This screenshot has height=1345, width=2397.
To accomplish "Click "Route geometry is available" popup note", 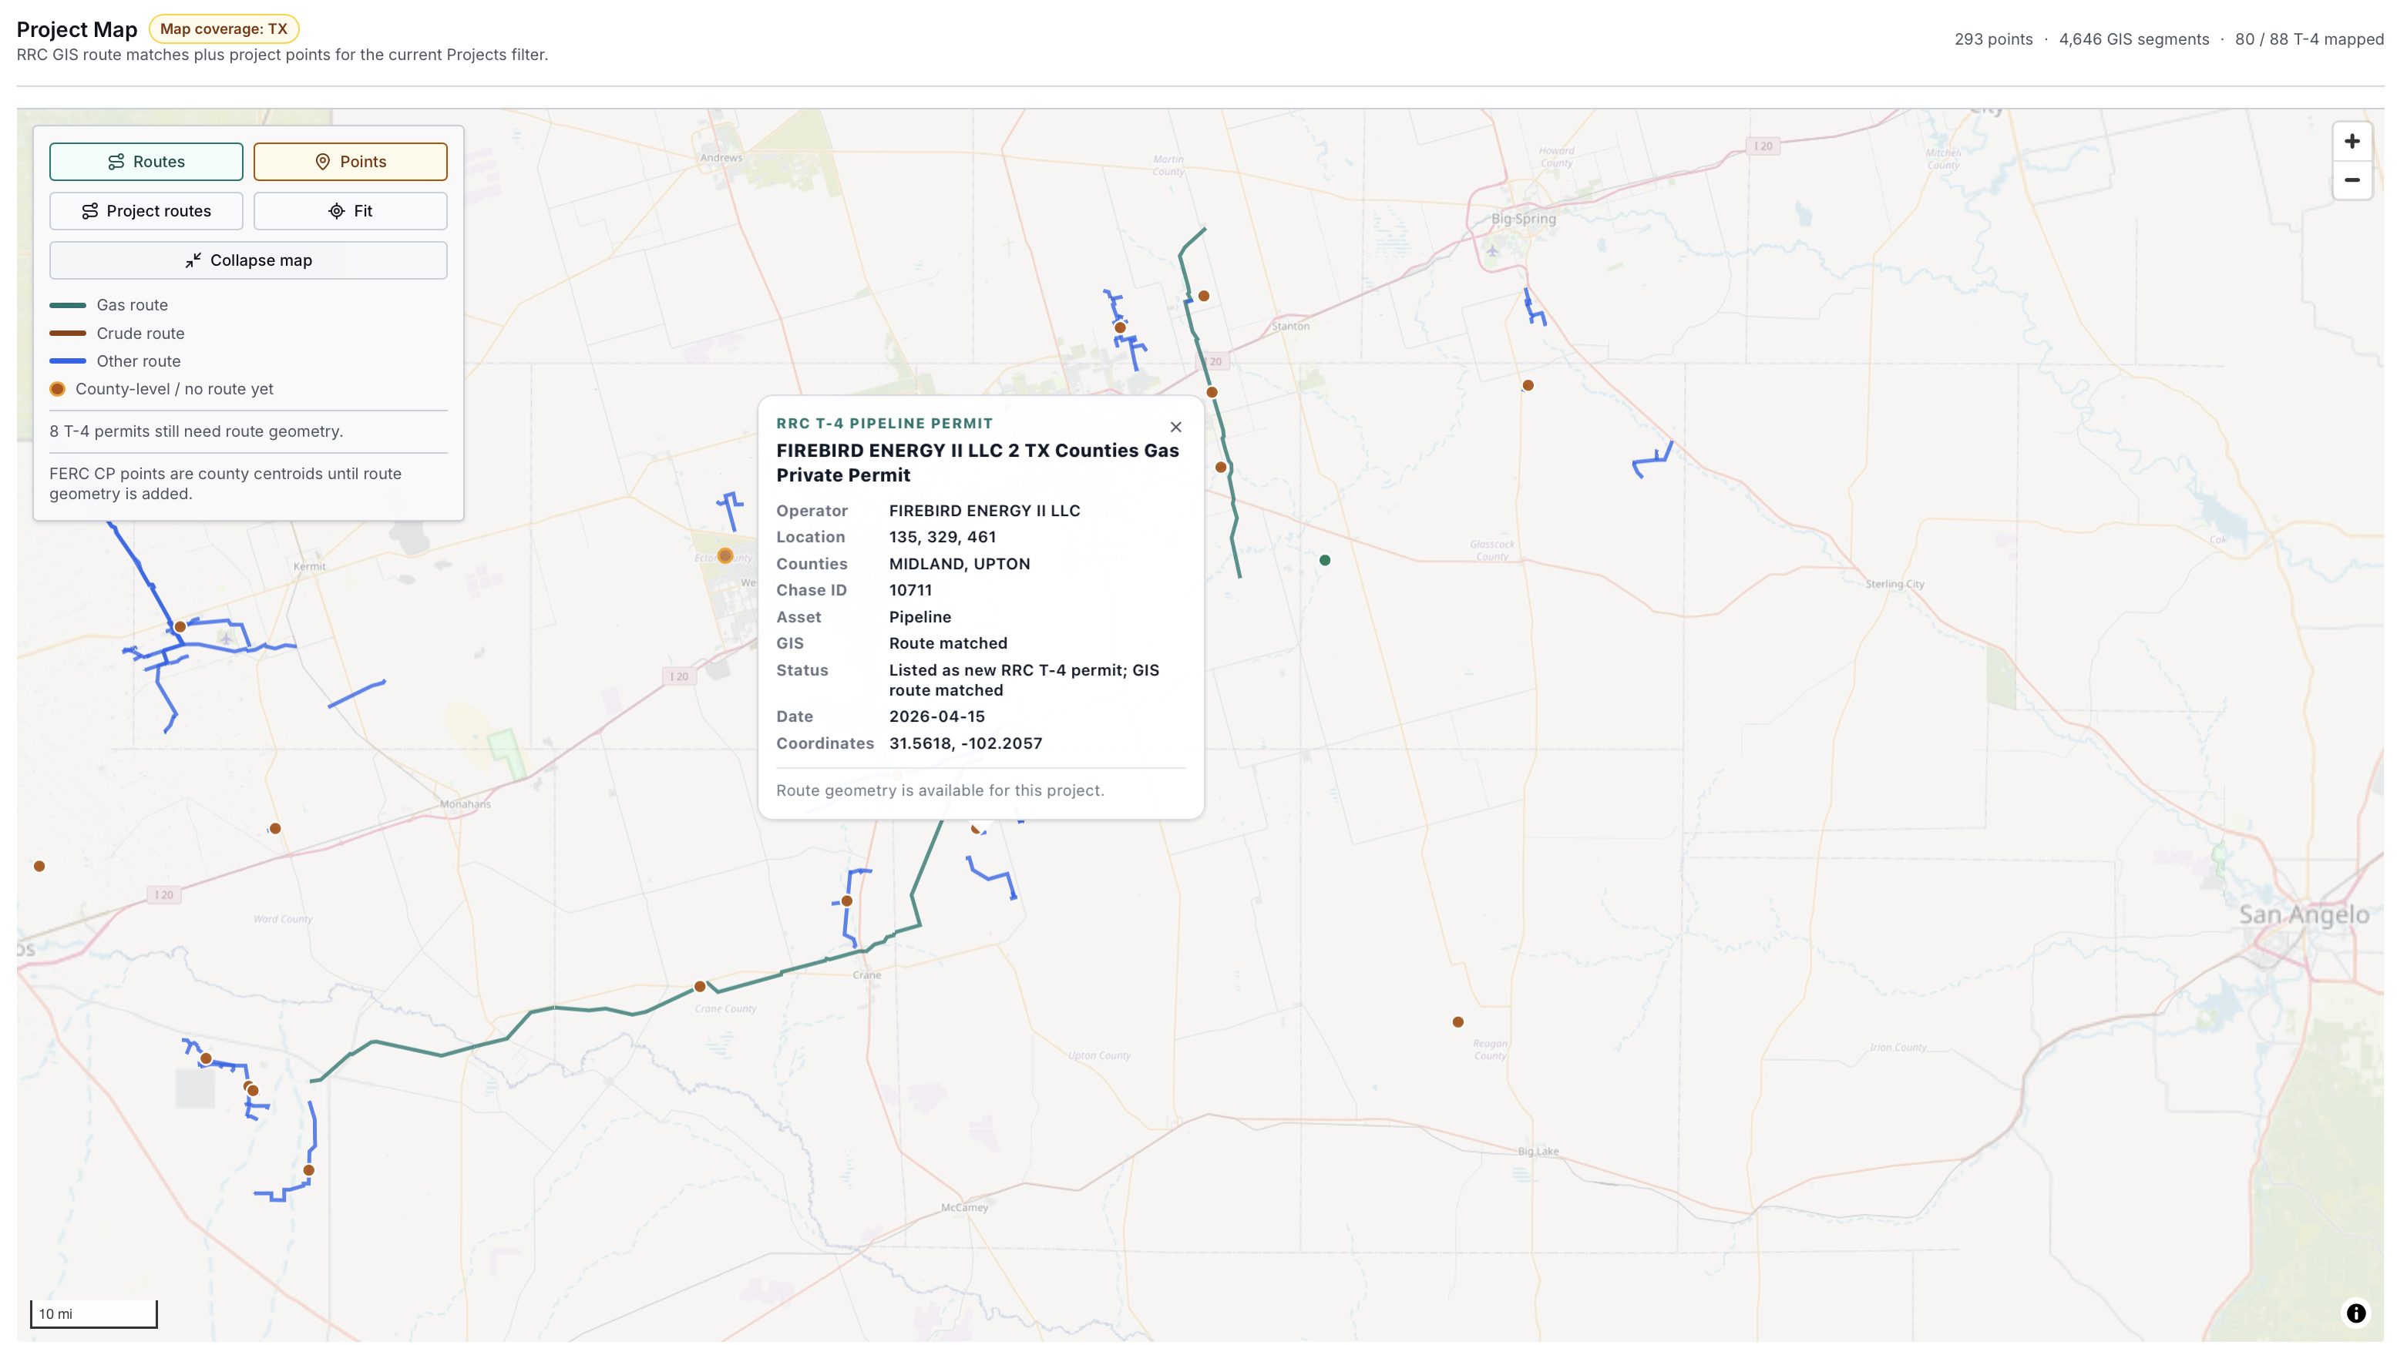I will coord(940,790).
